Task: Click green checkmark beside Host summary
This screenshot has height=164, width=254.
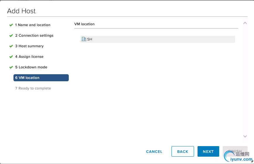Action: (x=11, y=46)
